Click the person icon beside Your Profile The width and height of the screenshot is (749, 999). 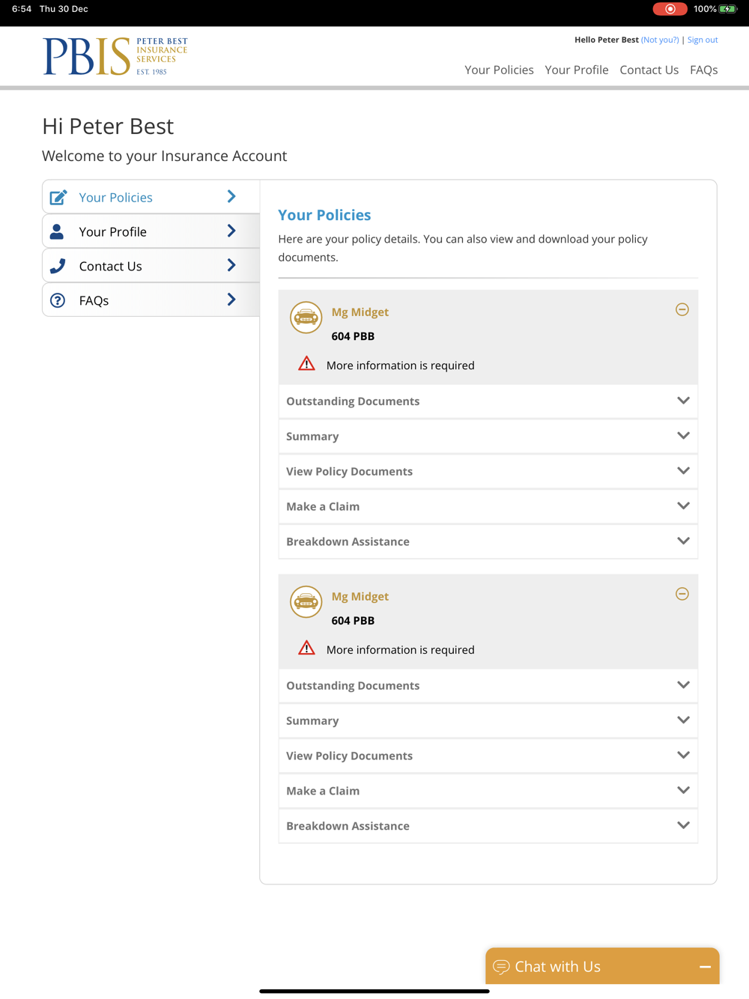pyautogui.click(x=57, y=232)
